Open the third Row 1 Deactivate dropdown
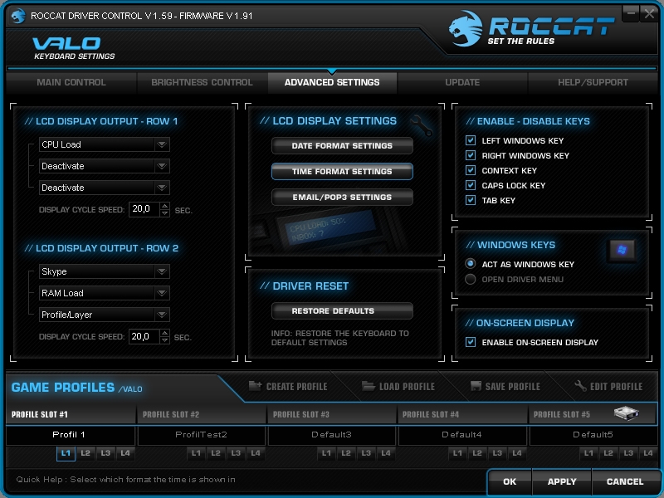 [105, 188]
